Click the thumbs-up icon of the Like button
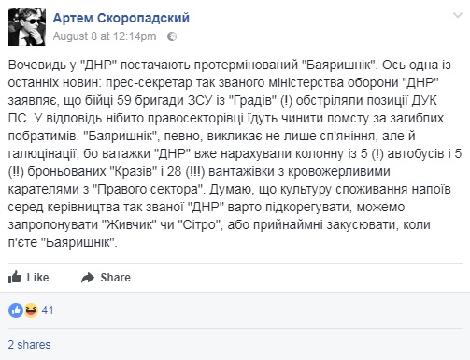This screenshot has height=360, width=470. click(15, 277)
